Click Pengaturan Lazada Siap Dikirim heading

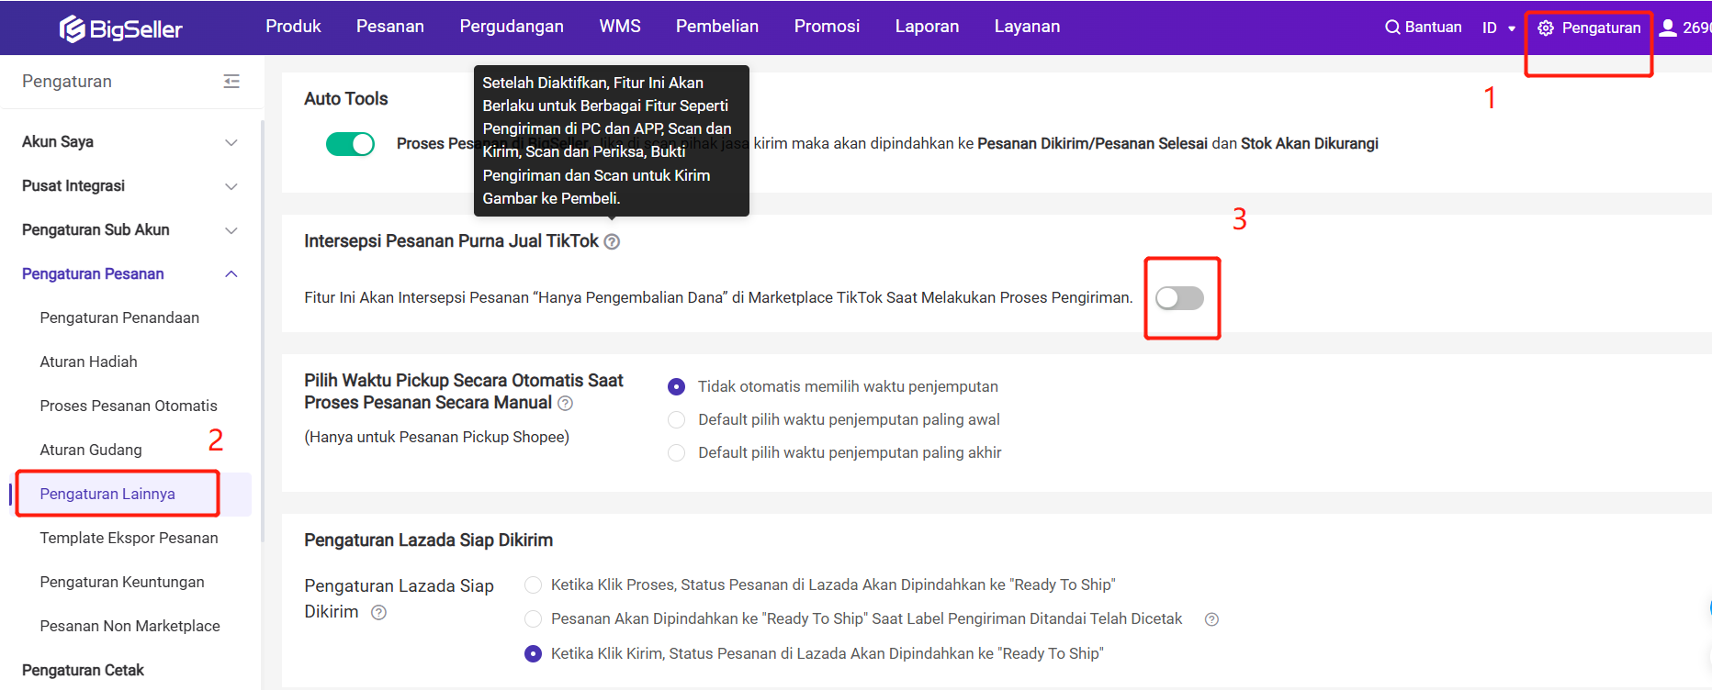(428, 540)
